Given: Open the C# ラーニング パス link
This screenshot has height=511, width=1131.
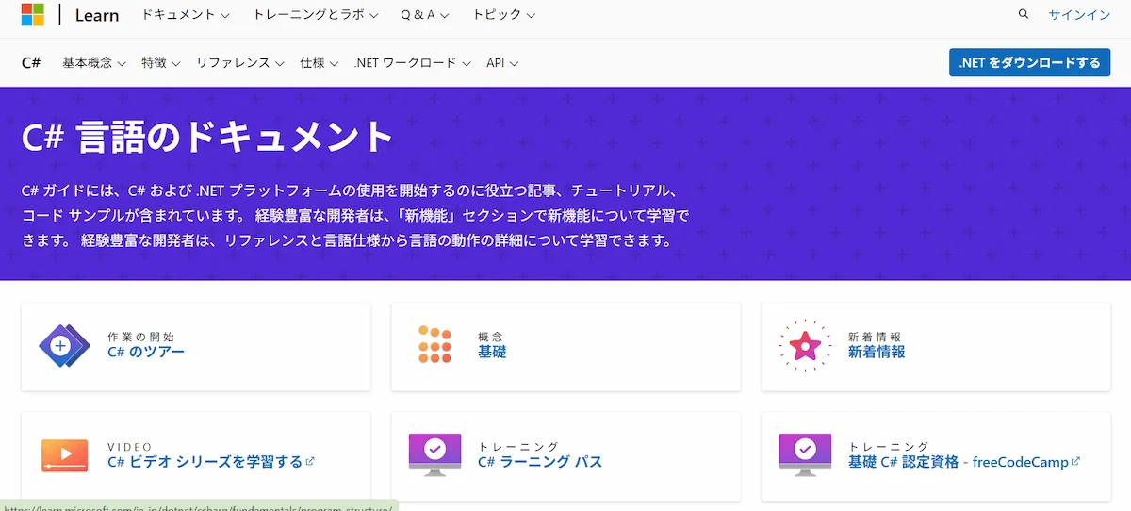Looking at the screenshot, I should [540, 462].
